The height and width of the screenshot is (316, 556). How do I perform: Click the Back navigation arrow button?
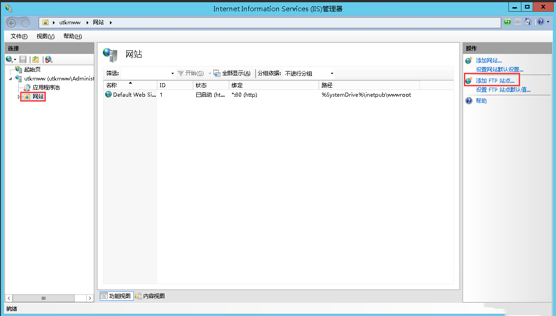click(x=12, y=22)
